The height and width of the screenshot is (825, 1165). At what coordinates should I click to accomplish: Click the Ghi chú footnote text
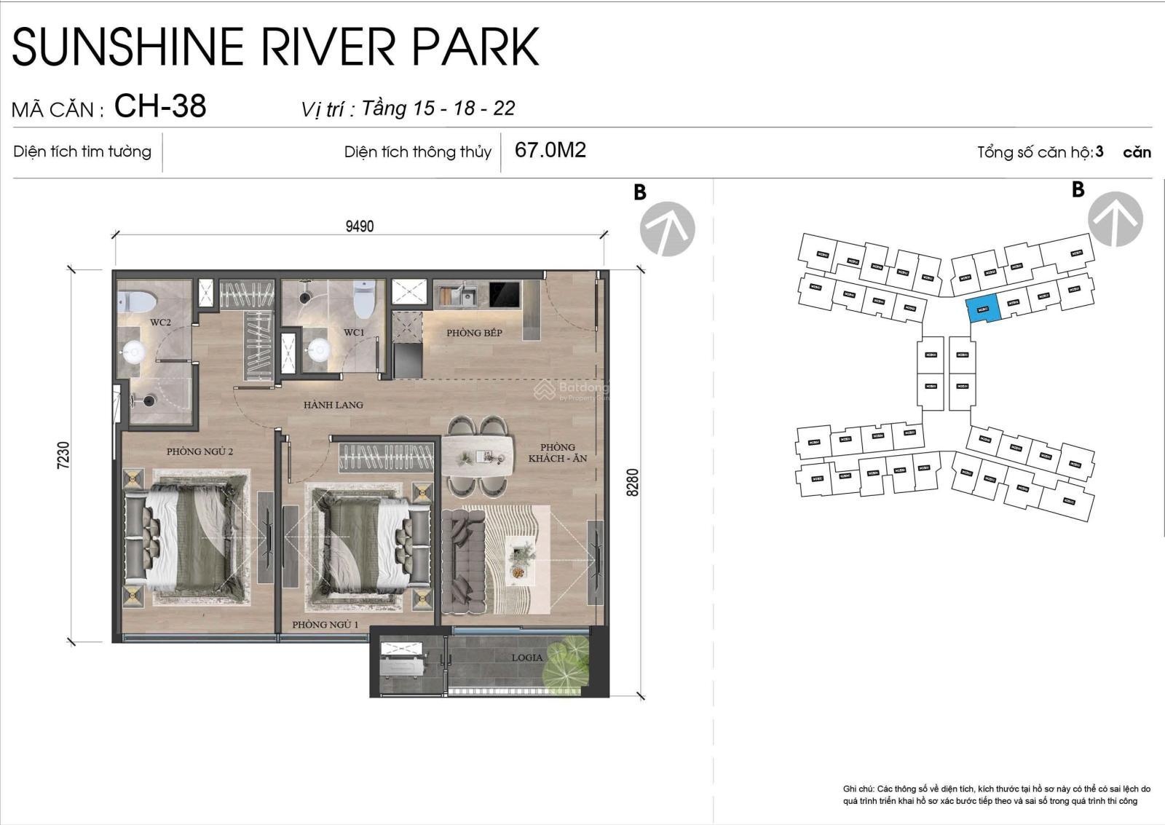pos(997,794)
